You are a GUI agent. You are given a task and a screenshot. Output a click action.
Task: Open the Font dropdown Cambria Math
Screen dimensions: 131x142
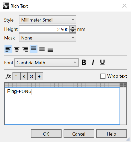pyautogui.click(x=46, y=63)
